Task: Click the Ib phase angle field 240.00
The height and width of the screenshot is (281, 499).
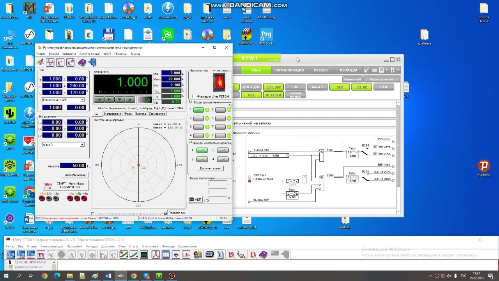Action: [x=76, y=86]
